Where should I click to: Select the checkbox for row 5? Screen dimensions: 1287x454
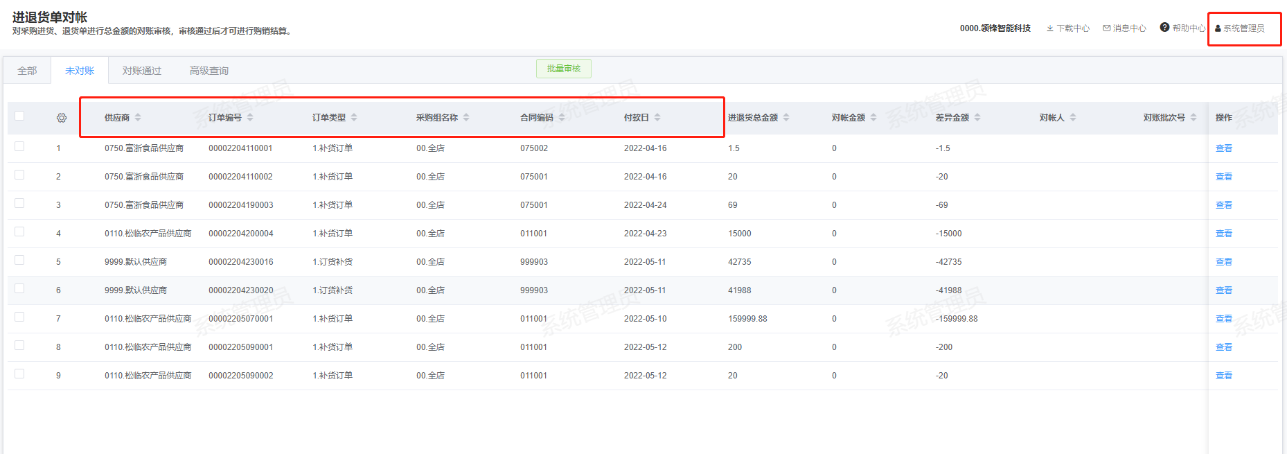pyautogui.click(x=19, y=260)
